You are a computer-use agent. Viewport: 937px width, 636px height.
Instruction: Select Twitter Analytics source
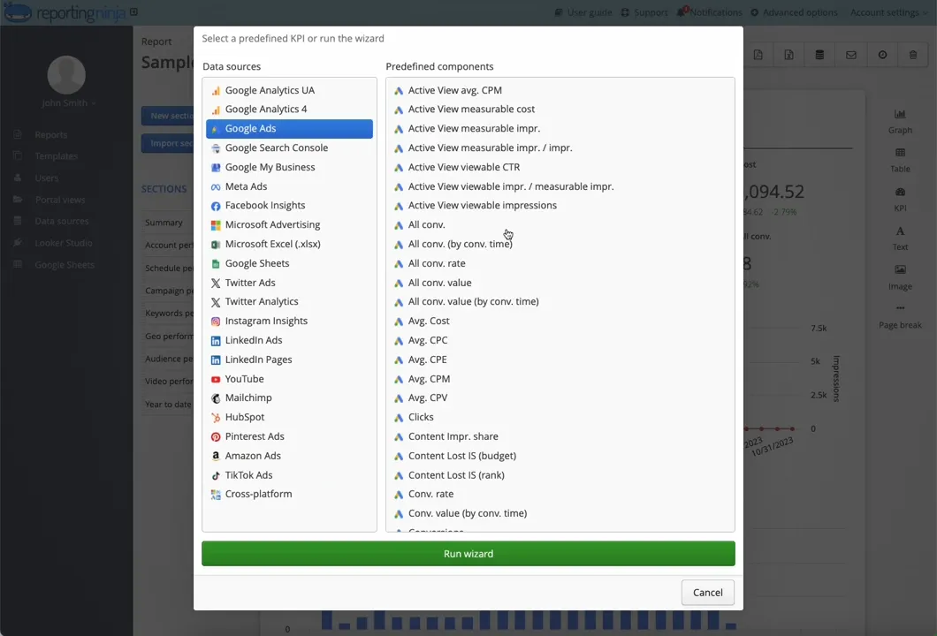click(289, 301)
